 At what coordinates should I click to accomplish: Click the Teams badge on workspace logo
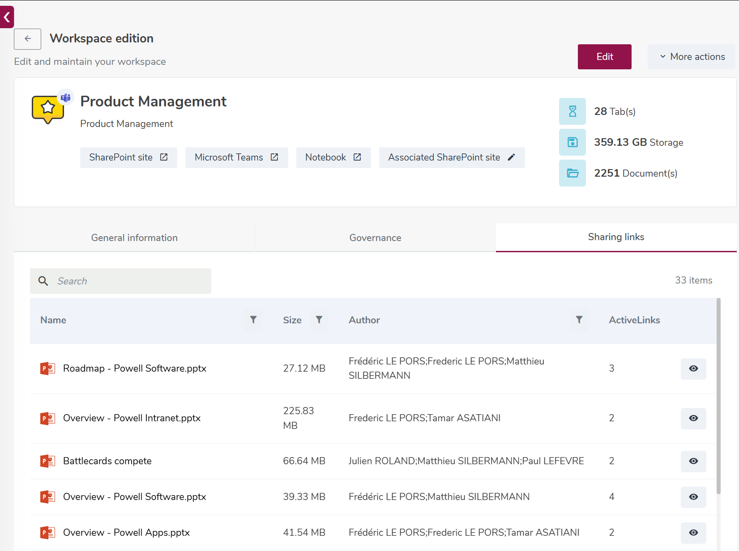[x=66, y=97]
